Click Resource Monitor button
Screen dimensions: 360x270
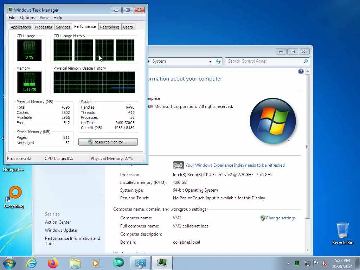pyautogui.click(x=108, y=142)
